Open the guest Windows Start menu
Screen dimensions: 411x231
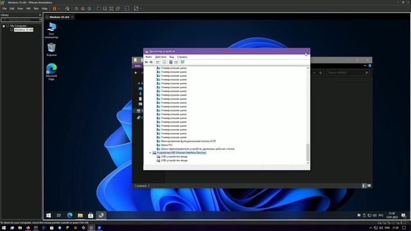[49, 216]
